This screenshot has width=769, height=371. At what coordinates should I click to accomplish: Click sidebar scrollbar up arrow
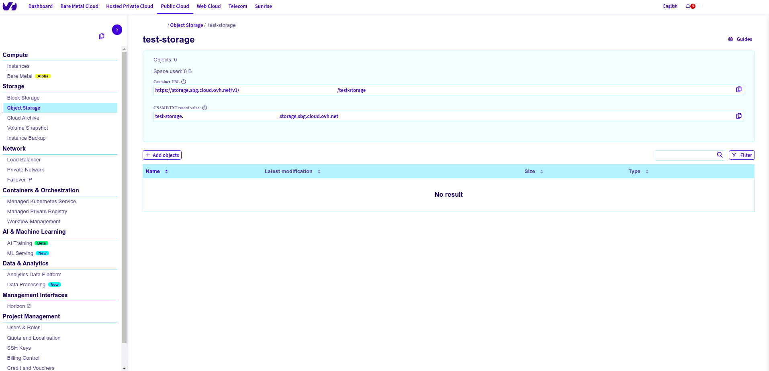(124, 49)
